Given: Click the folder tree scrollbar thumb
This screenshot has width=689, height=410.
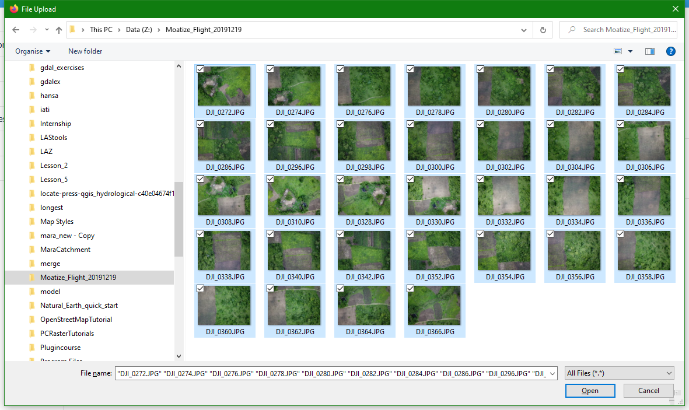Looking at the screenshot, I should [179, 219].
